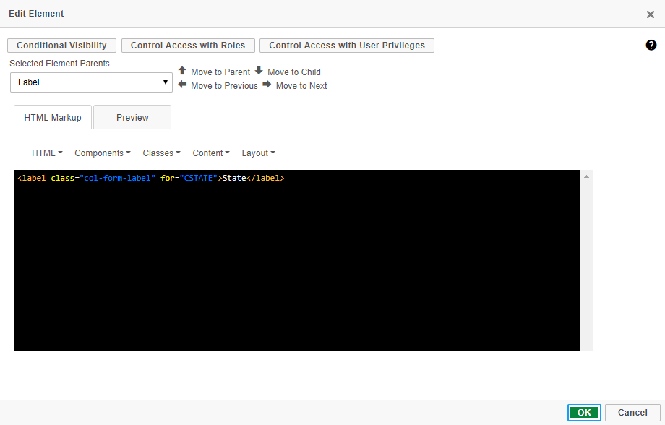Switch to the Preview tab

coord(132,118)
